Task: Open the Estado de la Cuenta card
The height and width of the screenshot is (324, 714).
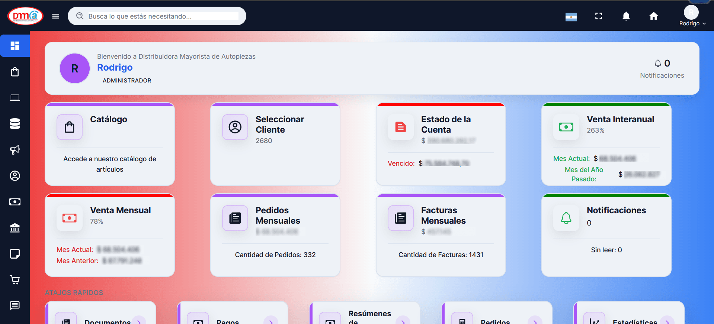Action: coord(441,144)
